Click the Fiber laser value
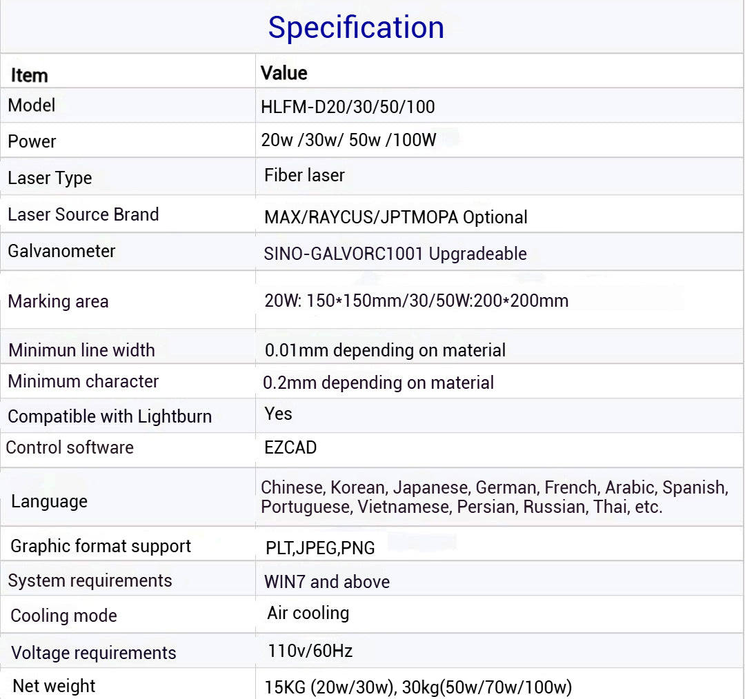Image resolution: width=745 pixels, height=699 pixels. (304, 175)
